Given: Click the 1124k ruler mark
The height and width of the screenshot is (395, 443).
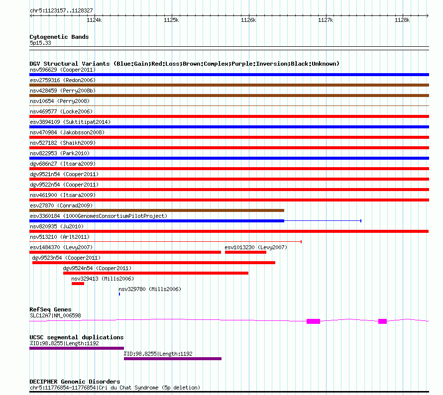Looking at the screenshot, I should 94,20.
